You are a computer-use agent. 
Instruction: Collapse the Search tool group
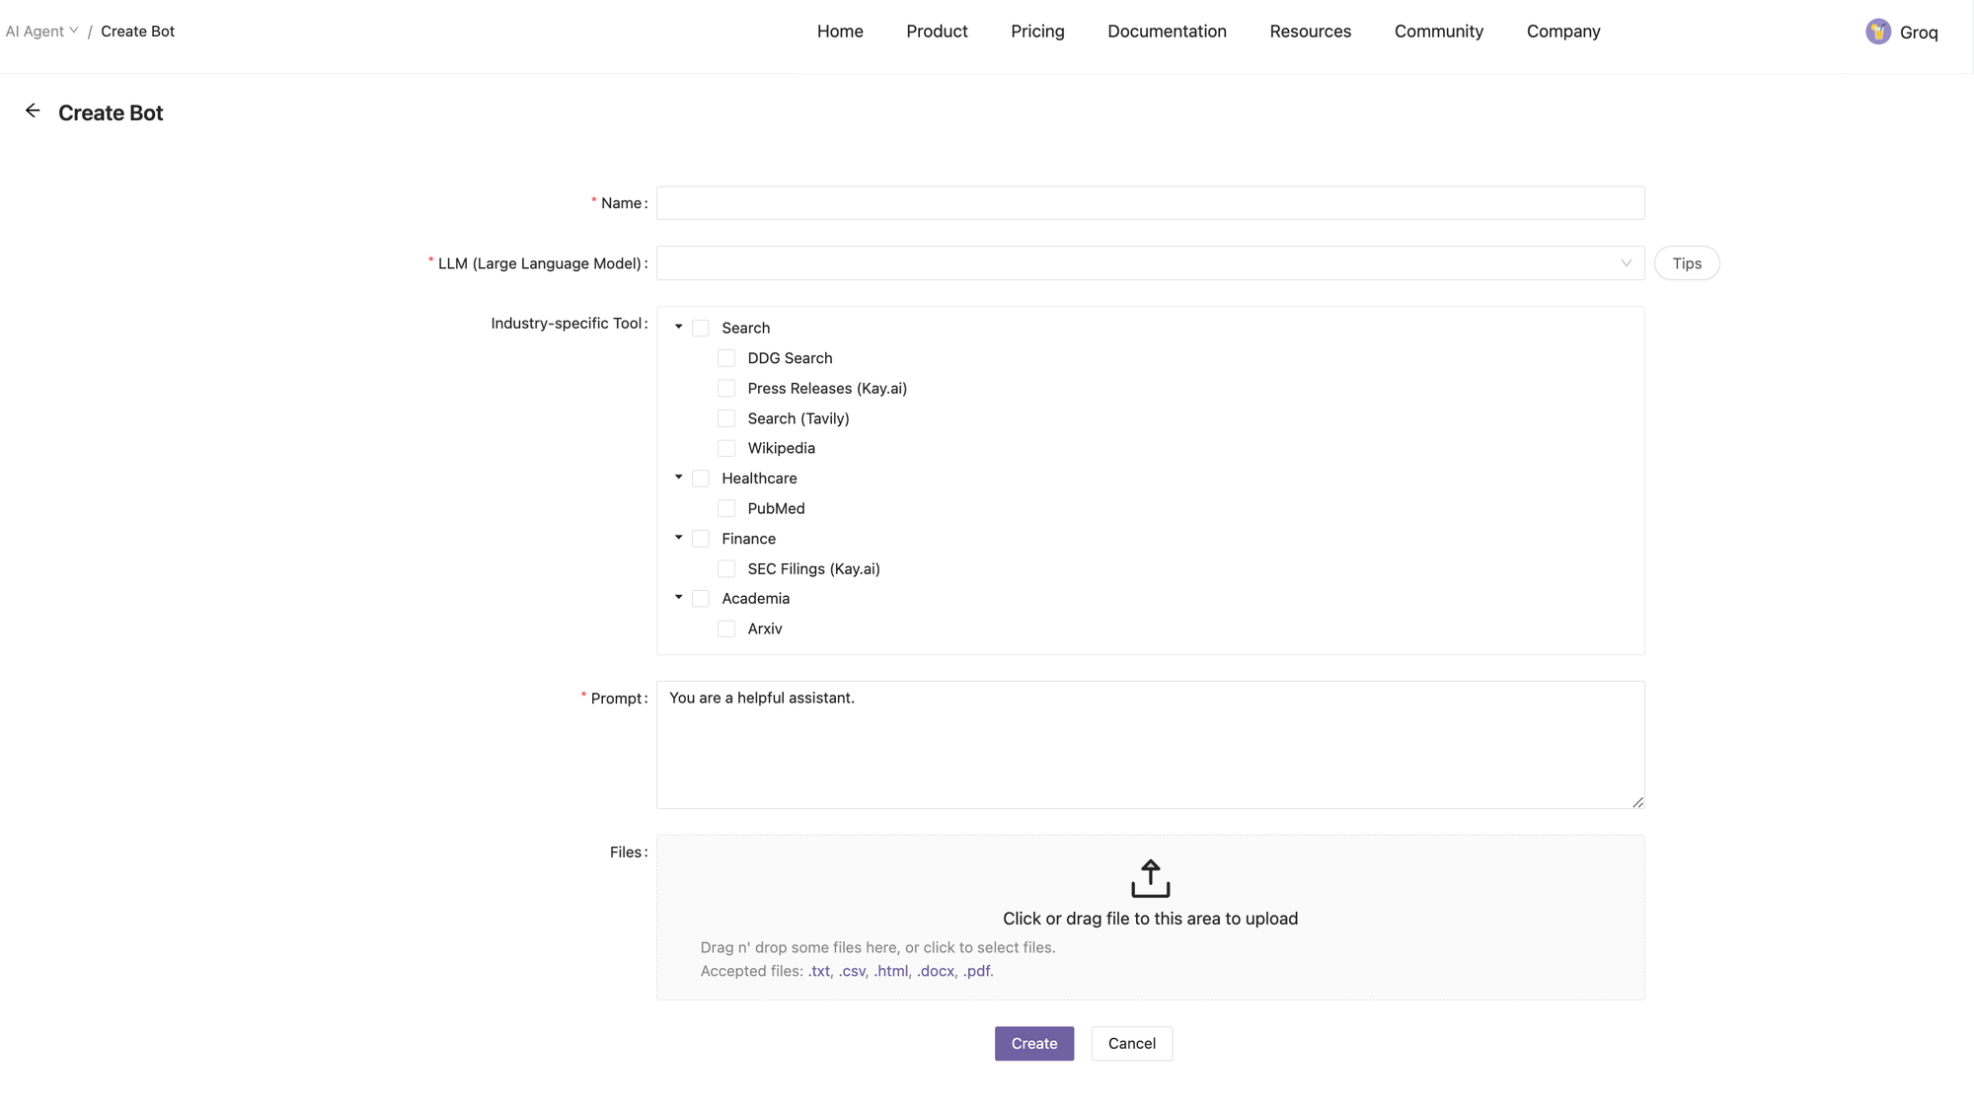[x=679, y=327]
